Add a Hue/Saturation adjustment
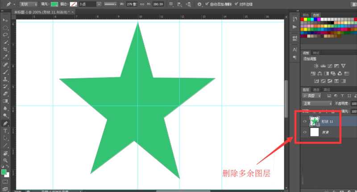357x192 pixels. (x=313, y=74)
